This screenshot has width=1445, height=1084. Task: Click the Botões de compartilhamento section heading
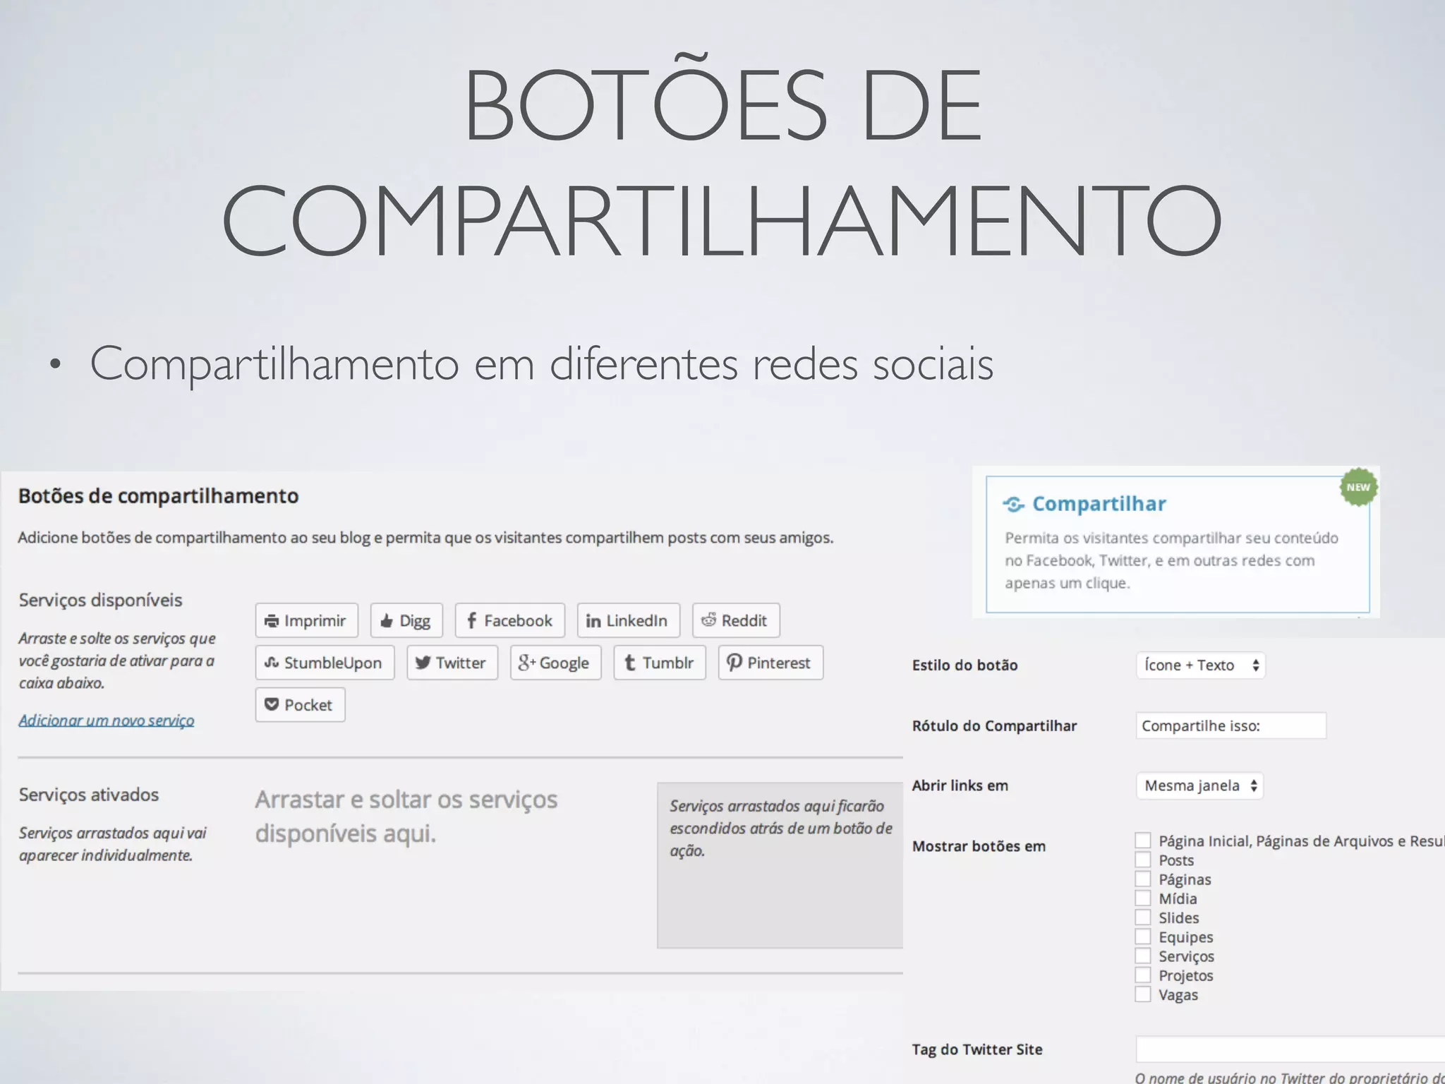point(158,496)
